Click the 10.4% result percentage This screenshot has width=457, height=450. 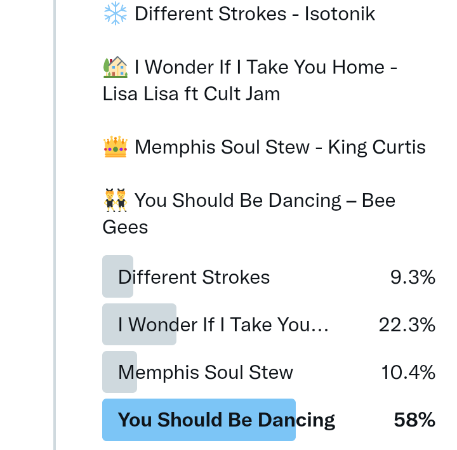[x=408, y=372]
